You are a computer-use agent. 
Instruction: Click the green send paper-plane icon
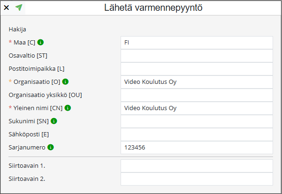[x=19, y=7]
